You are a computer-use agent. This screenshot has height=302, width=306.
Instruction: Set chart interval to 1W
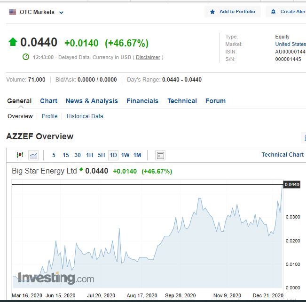tap(125, 155)
